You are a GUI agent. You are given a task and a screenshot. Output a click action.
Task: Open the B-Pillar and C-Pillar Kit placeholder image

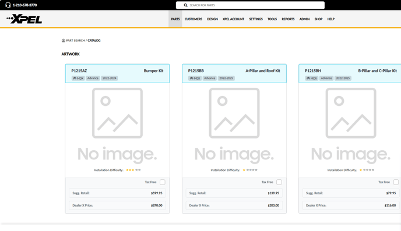(x=351, y=125)
